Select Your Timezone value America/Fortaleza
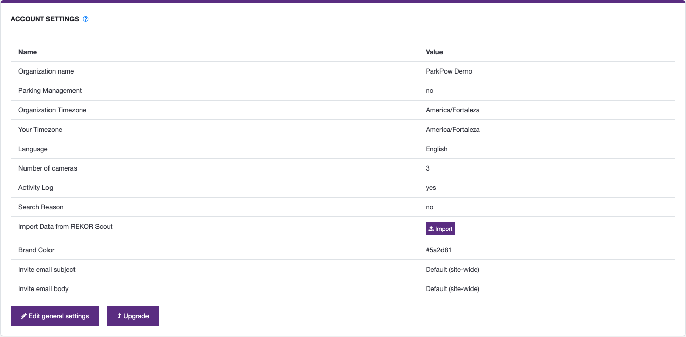Screen dimensions: 686x337 point(453,130)
